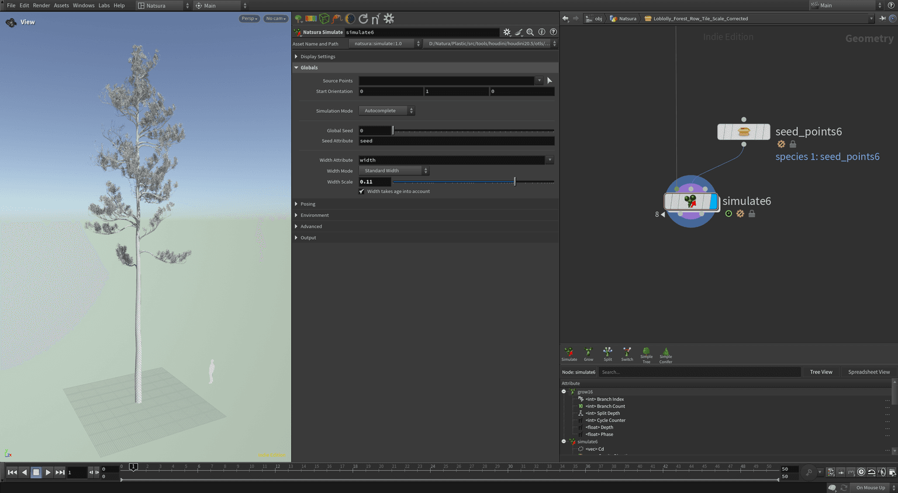Click the Simulate shelf icon in network pane

[x=569, y=354]
